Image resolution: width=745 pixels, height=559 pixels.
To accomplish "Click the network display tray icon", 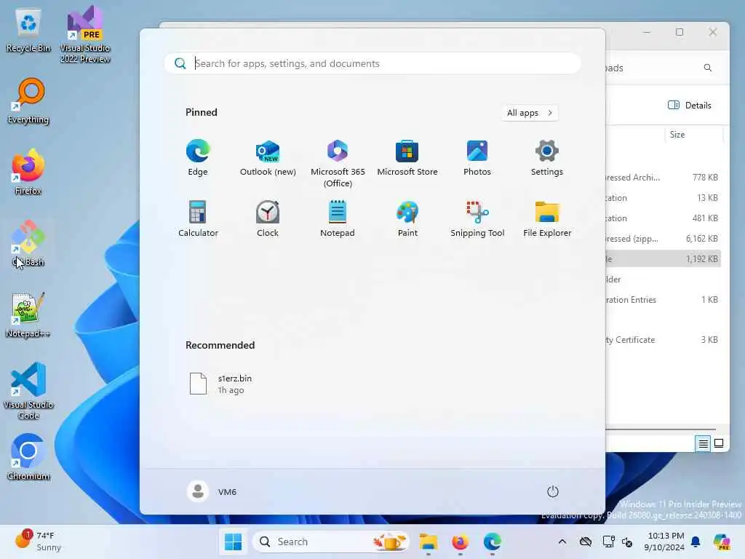I will (608, 542).
